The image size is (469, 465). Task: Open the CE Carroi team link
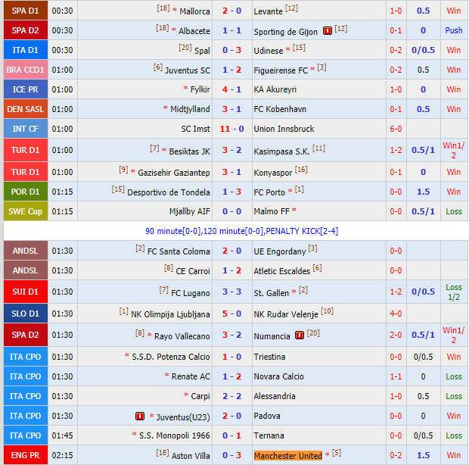tap(193, 272)
